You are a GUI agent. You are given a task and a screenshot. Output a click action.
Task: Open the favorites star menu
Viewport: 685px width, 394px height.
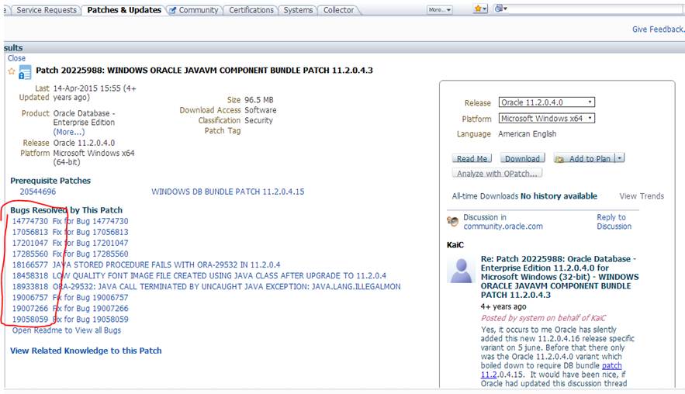tap(480, 9)
